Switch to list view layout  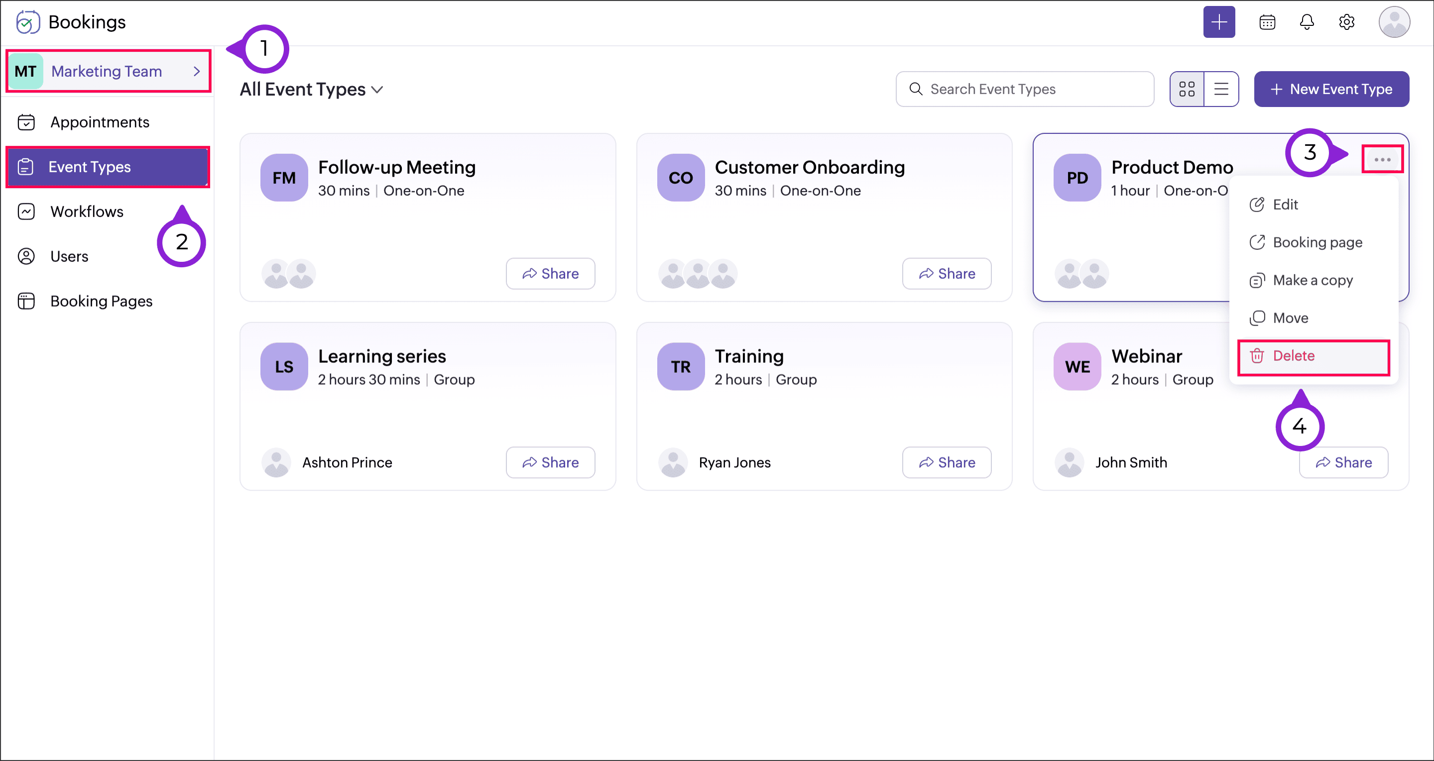point(1221,89)
